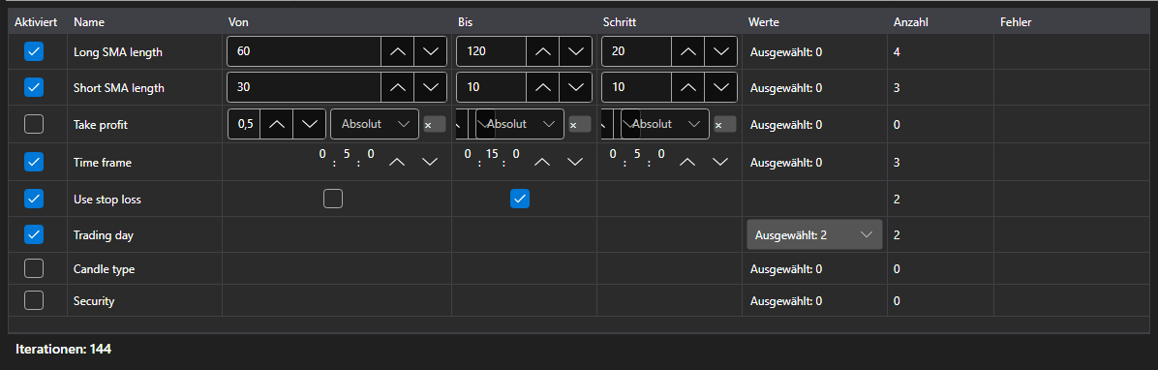Viewport: 1158px width, 370px height.
Task: Decrease Short SMA length Von value
Action: tap(430, 87)
